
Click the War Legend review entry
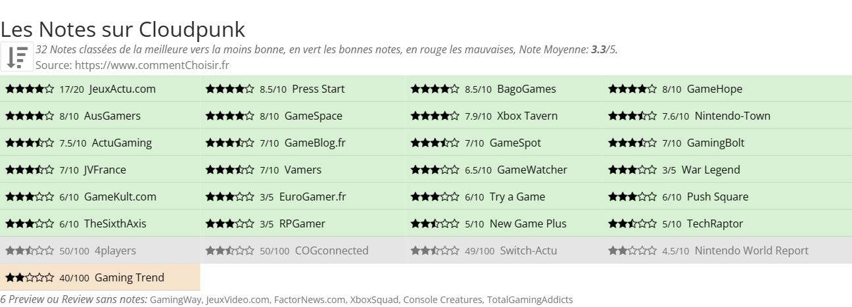[x=728, y=170]
